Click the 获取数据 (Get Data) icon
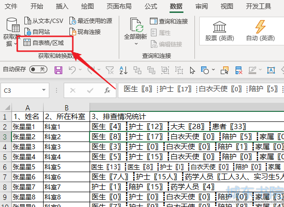The width and height of the screenshot is (284, 207). 12,25
